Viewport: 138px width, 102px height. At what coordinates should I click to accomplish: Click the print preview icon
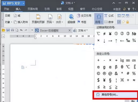(17, 30)
